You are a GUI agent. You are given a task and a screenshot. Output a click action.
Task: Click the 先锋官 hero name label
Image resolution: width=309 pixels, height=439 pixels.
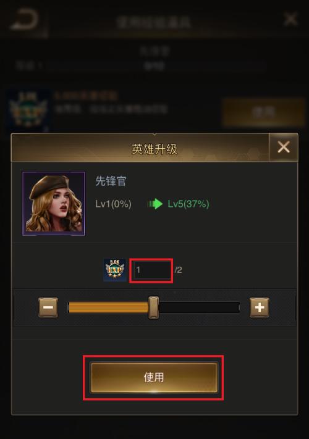pos(111,181)
